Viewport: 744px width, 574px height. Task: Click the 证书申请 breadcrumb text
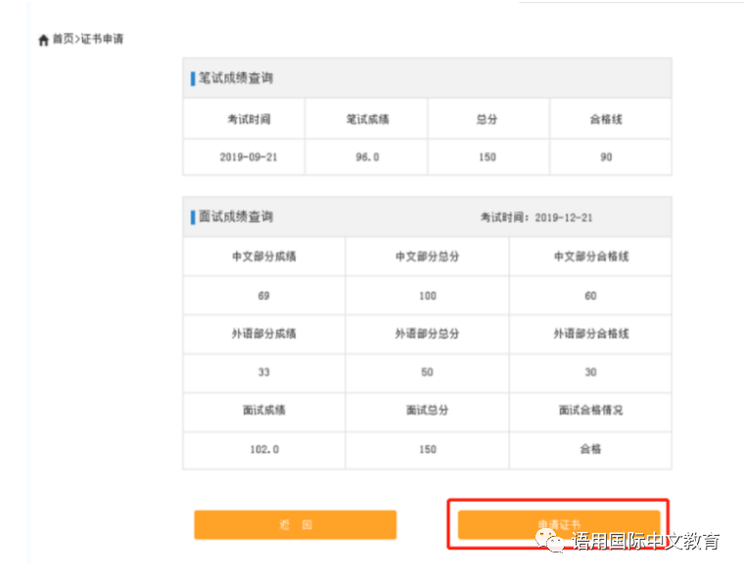click(x=102, y=39)
